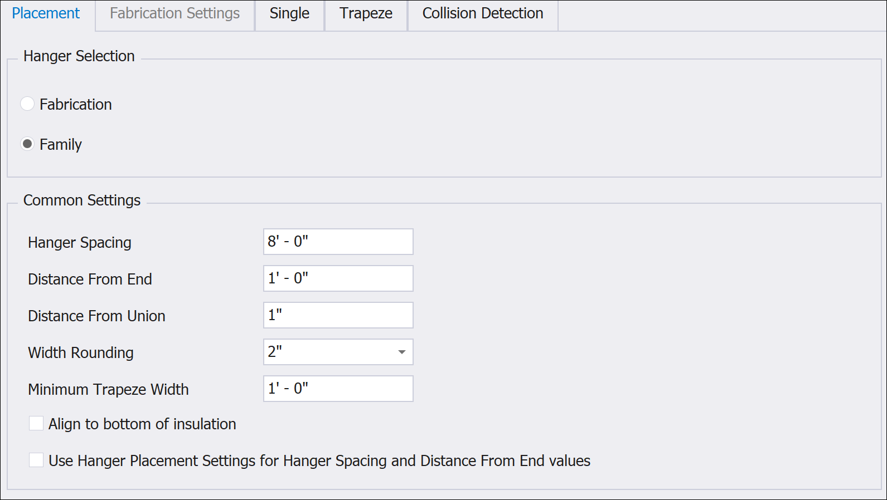Check Use Hanger Placement Settings option
This screenshot has width=887, height=500.
tap(36, 460)
